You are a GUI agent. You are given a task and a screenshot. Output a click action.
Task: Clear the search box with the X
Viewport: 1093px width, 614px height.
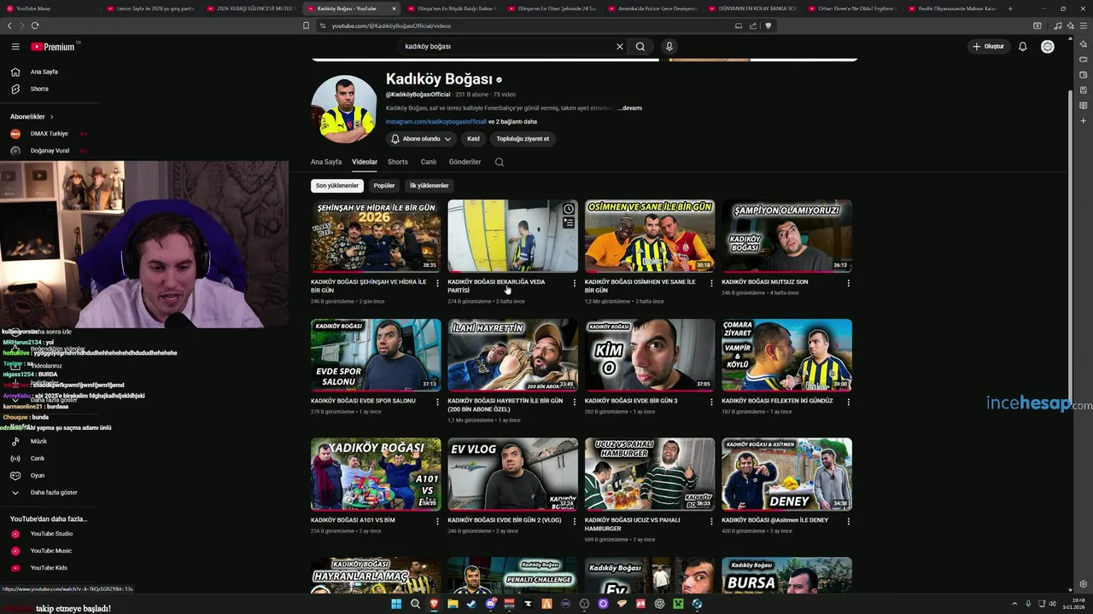620,46
